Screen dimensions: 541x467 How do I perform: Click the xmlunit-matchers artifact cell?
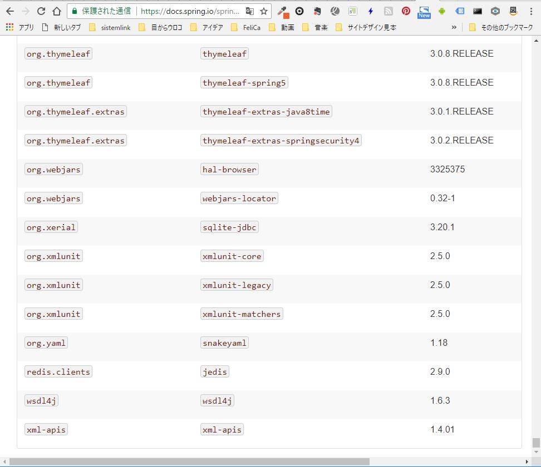[242, 314]
